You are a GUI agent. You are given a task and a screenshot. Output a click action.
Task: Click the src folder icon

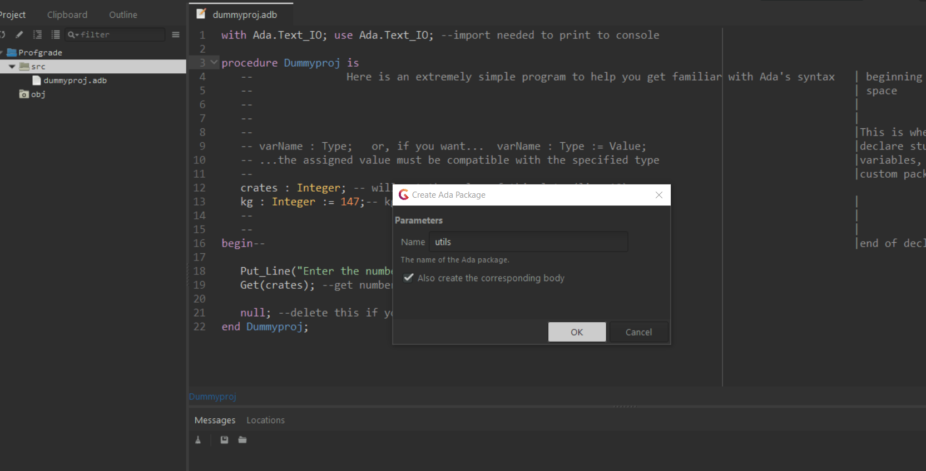[24, 66]
